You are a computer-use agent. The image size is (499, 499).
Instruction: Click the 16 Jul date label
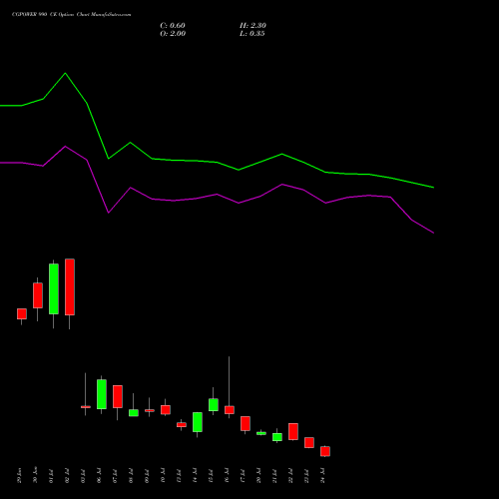[x=227, y=475]
